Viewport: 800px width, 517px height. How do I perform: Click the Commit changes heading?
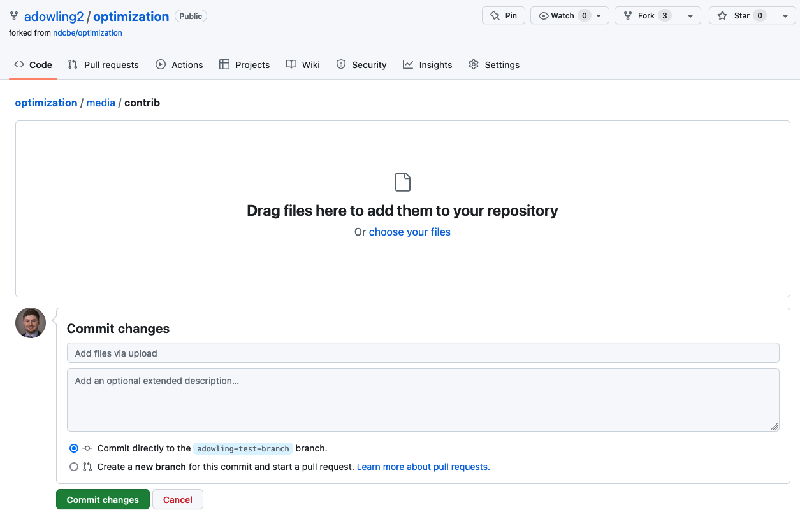tap(118, 329)
